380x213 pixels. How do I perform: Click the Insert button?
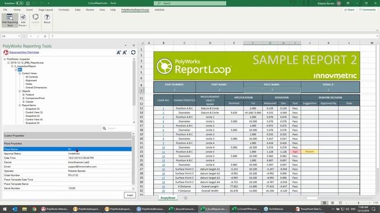(130, 195)
